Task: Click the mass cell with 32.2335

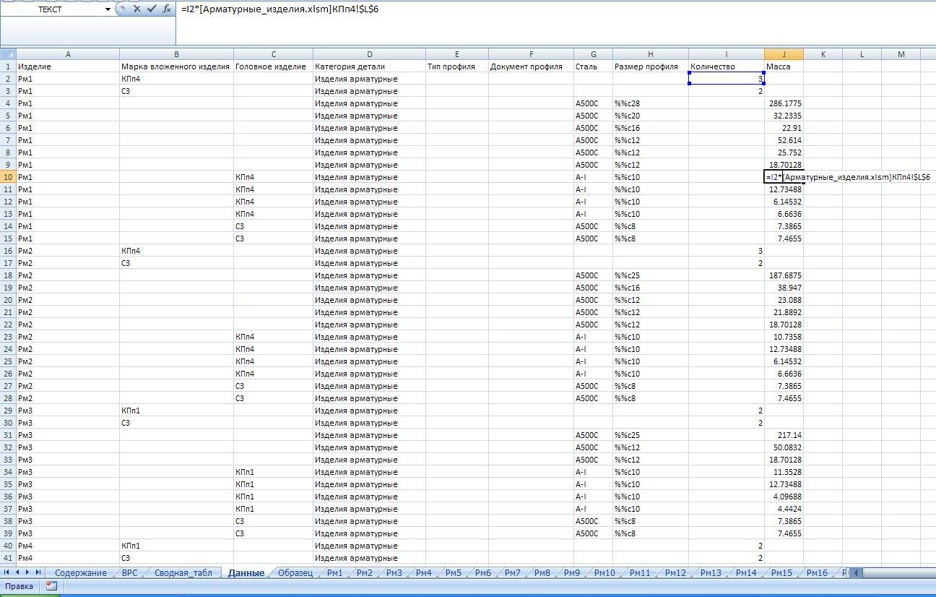Action: click(x=784, y=116)
